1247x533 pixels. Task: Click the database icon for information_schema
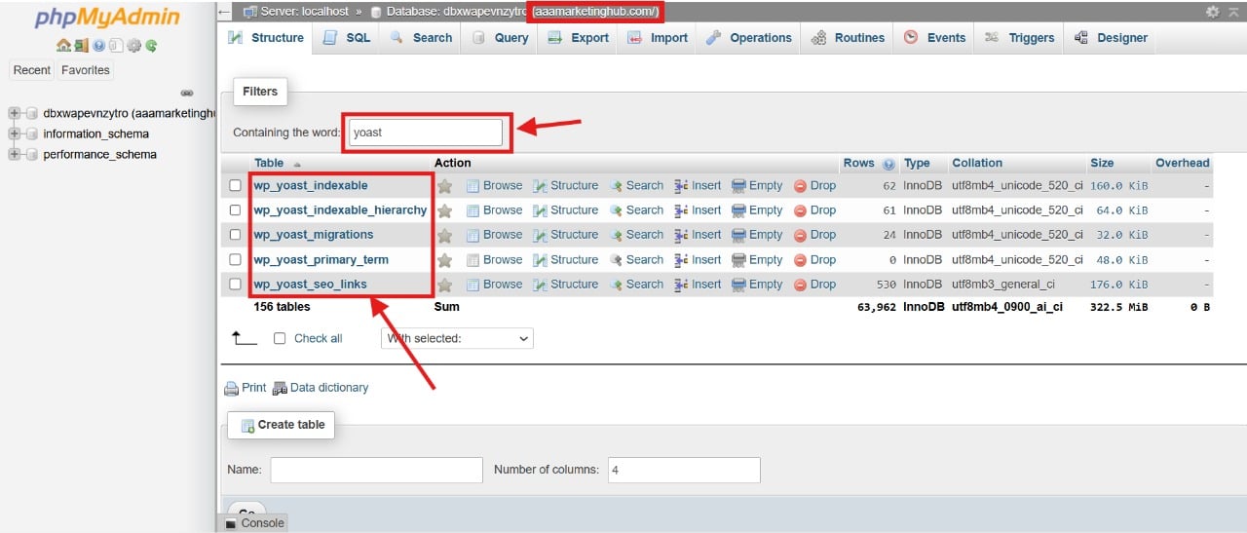[x=31, y=134]
